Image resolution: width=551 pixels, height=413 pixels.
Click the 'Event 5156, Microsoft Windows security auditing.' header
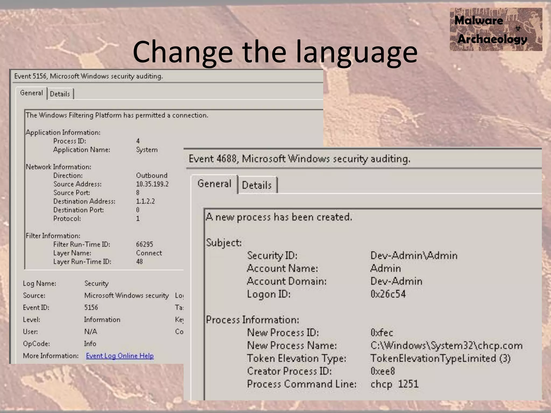coord(89,76)
